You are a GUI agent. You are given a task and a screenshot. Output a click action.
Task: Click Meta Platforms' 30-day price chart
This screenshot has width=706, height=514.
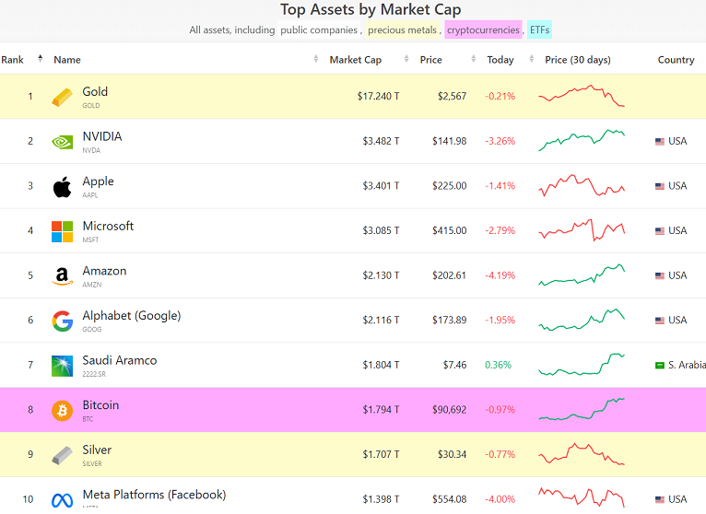(x=582, y=497)
